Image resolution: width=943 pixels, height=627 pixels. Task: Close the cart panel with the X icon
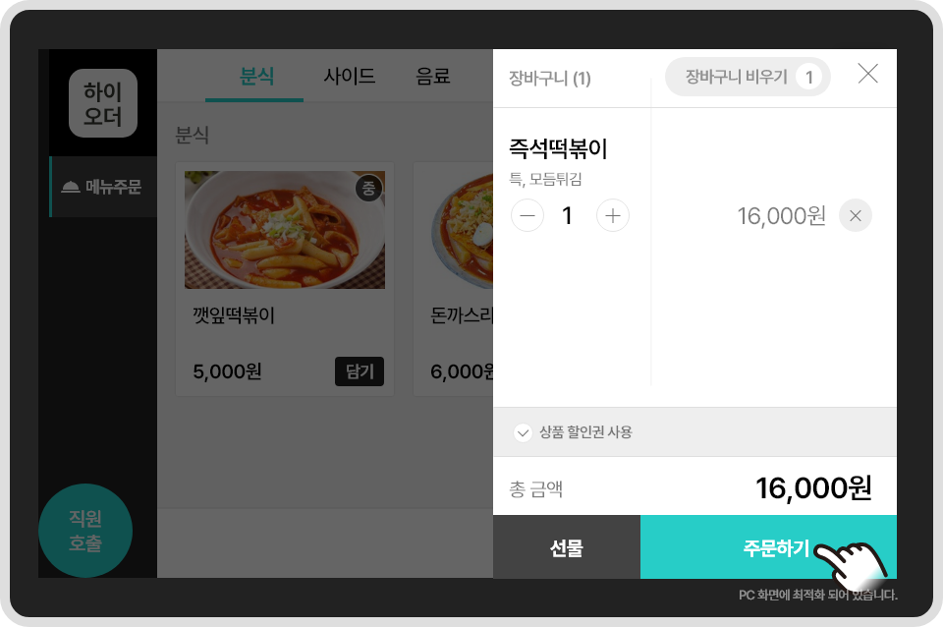pos(867,73)
